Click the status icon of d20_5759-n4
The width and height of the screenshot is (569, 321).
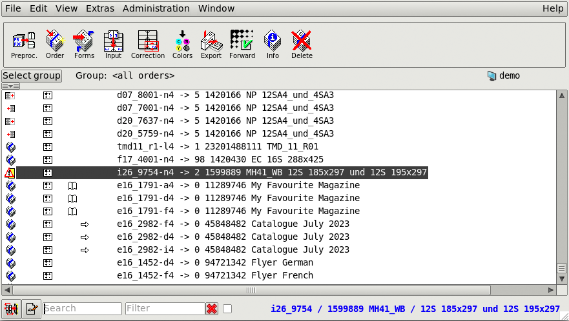[x=11, y=135]
